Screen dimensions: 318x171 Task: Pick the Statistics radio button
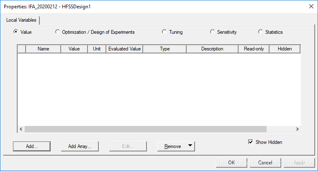(261, 32)
